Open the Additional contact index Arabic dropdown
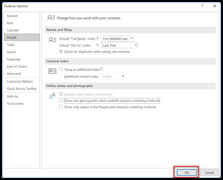Viewport: 223px width, 180px height. 113,76
